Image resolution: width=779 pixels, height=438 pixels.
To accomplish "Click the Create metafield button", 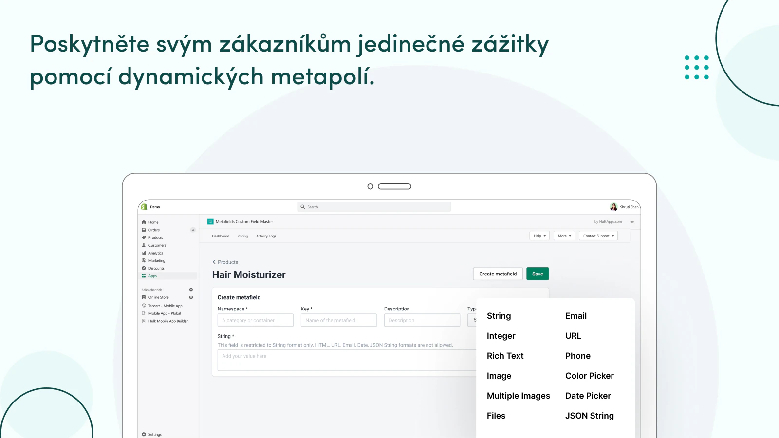I will coord(498,274).
